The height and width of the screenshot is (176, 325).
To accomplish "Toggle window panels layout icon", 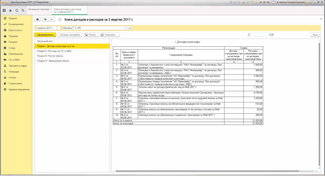I will (x=273, y=2).
